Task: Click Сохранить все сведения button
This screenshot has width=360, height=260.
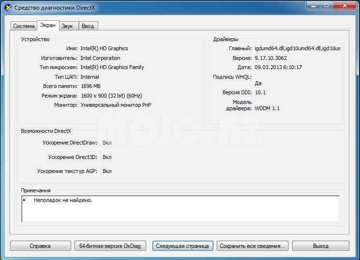Action: tap(252, 246)
